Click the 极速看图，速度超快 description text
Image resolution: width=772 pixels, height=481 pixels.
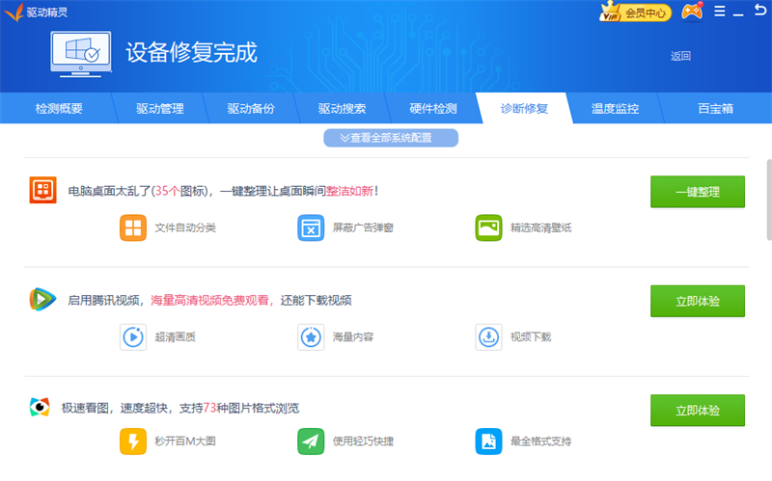pyautogui.click(x=180, y=408)
